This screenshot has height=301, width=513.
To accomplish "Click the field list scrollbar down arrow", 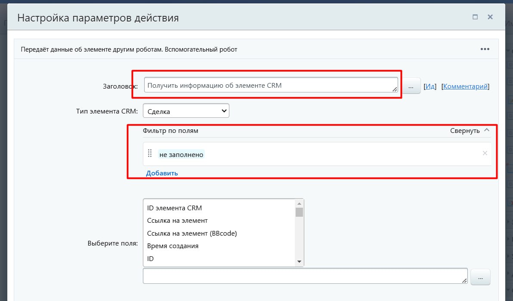I will (299, 261).
